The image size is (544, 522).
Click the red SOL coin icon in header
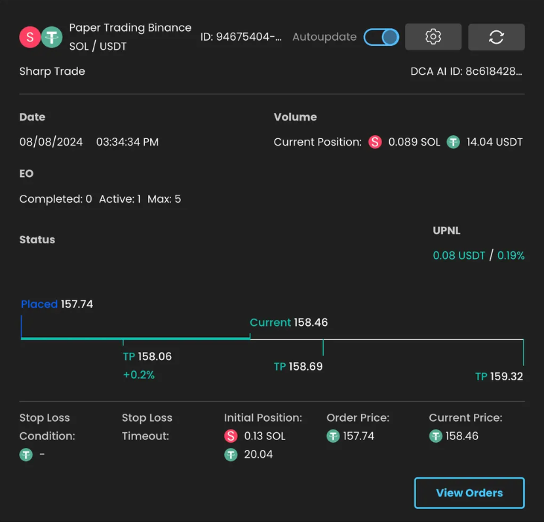(30, 37)
